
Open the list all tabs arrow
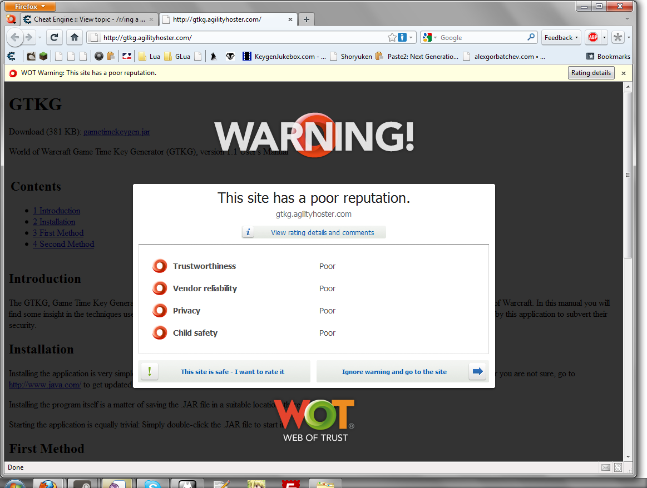(627, 19)
